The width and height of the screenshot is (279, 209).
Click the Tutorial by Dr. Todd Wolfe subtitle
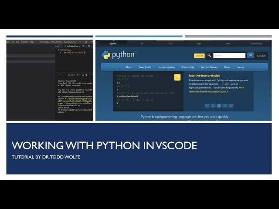click(46, 157)
